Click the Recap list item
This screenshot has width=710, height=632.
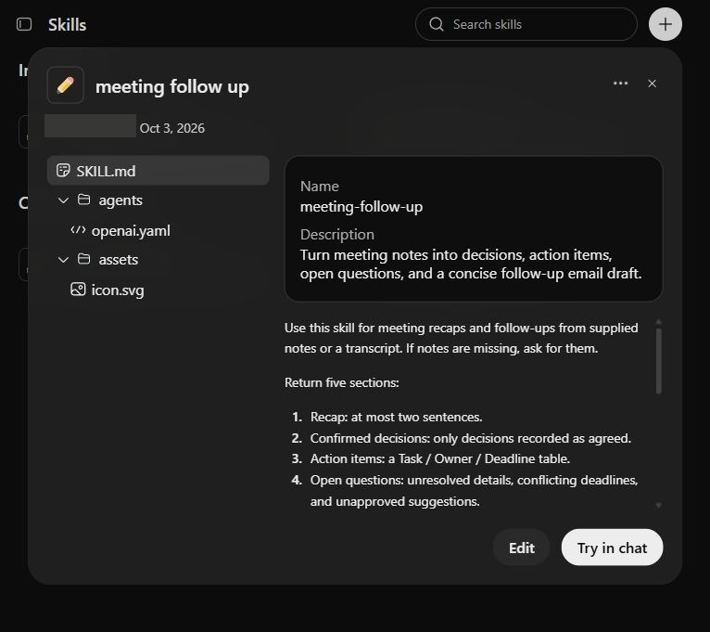click(396, 417)
